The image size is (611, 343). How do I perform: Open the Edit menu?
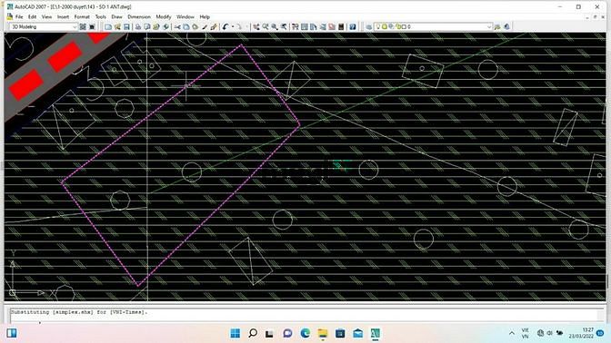[x=32, y=16]
